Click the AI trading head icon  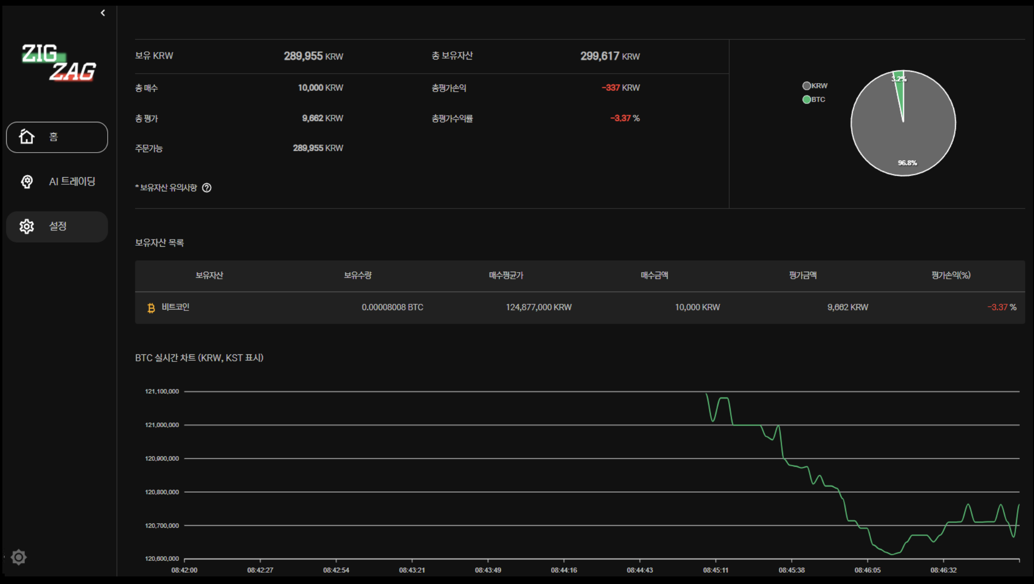27,181
